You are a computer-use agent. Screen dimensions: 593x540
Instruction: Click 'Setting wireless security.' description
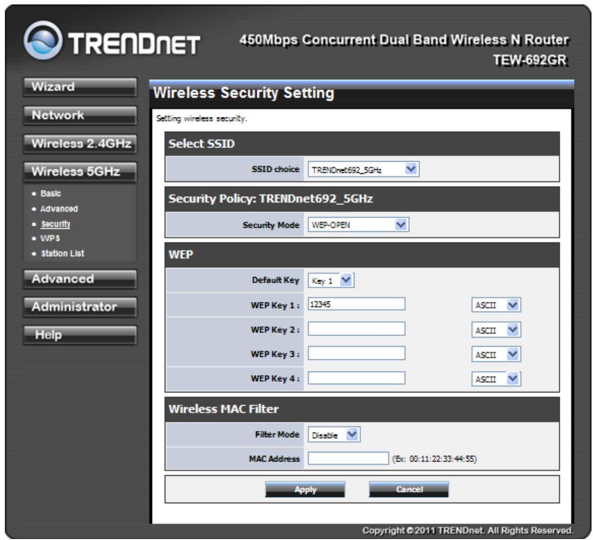(x=201, y=119)
